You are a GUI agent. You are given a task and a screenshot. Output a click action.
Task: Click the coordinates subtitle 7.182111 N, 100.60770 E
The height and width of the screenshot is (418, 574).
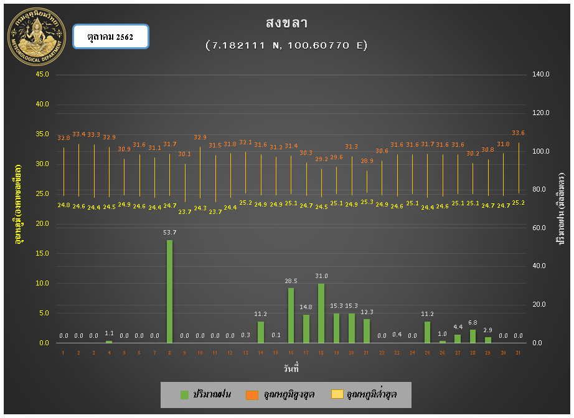[x=286, y=45]
